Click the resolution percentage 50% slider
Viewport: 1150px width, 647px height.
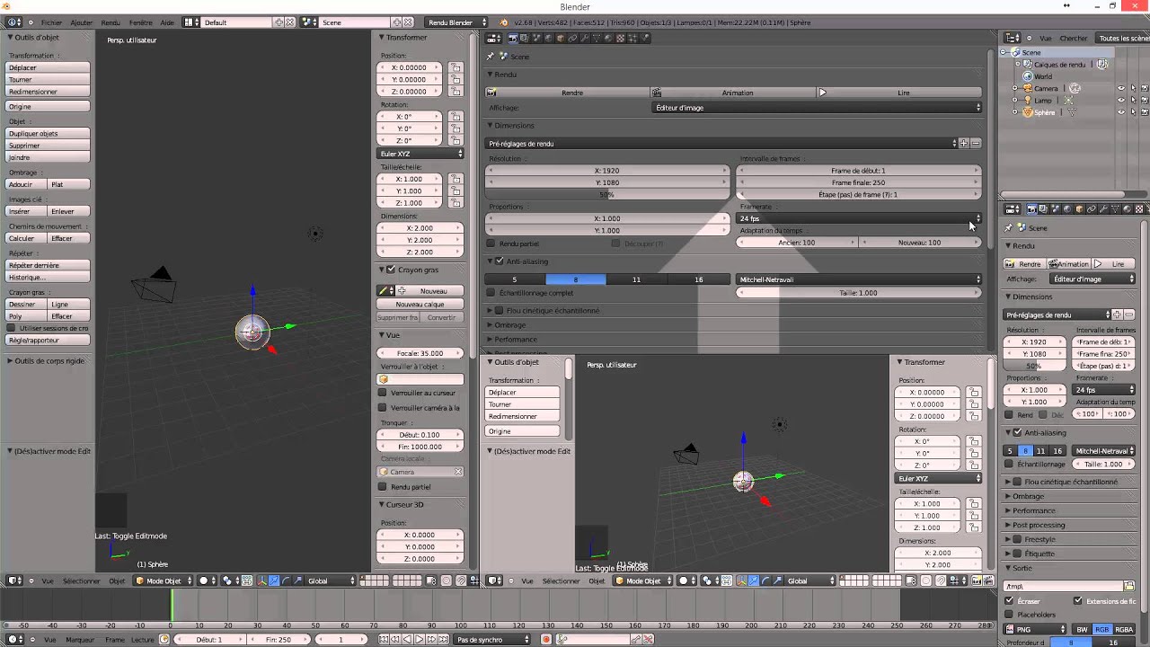click(606, 194)
